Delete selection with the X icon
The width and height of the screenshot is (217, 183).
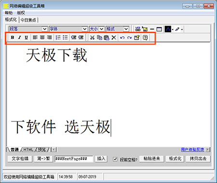pyautogui.click(x=114, y=38)
